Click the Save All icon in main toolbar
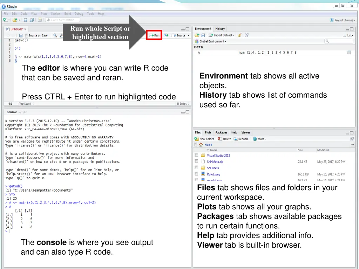The width and height of the screenshot is (359, 269). coord(32,20)
